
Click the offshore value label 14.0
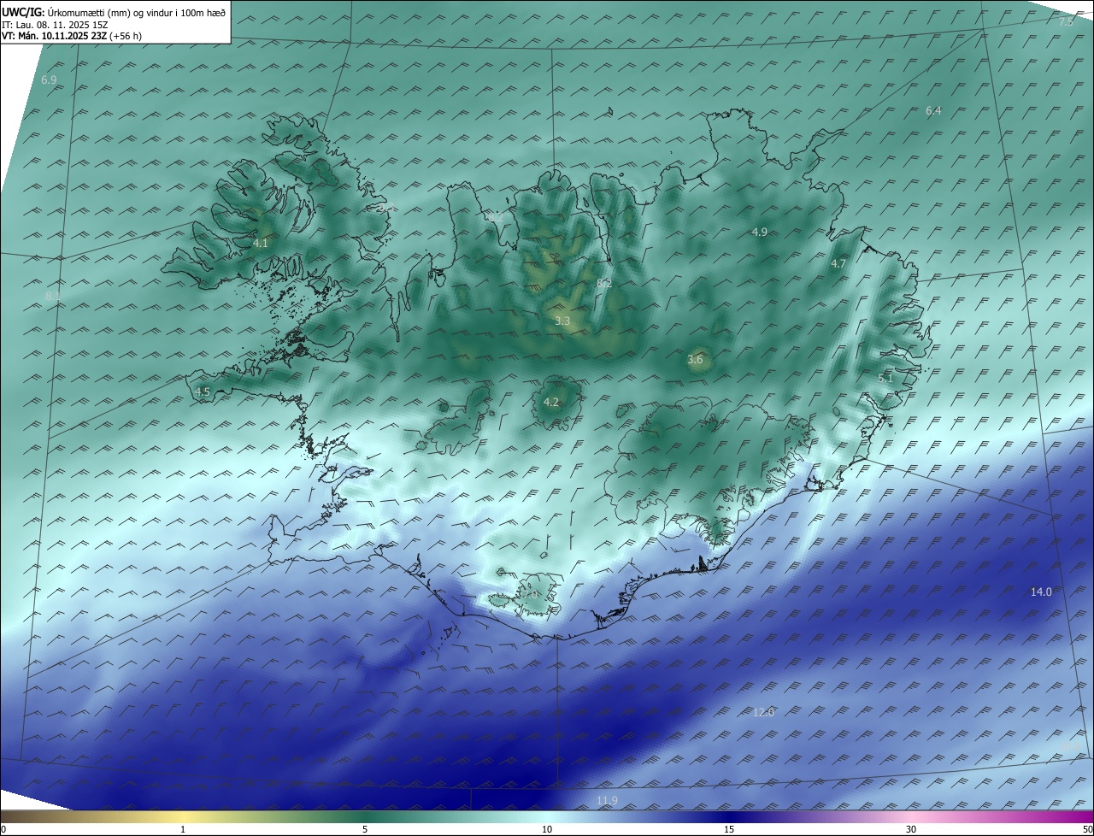click(1041, 592)
